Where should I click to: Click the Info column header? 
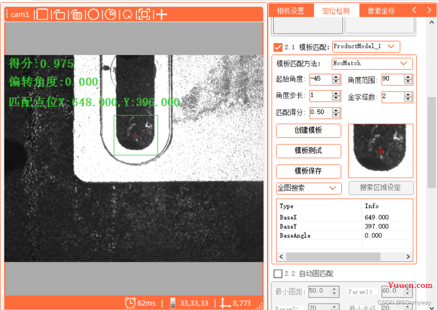click(x=387, y=206)
